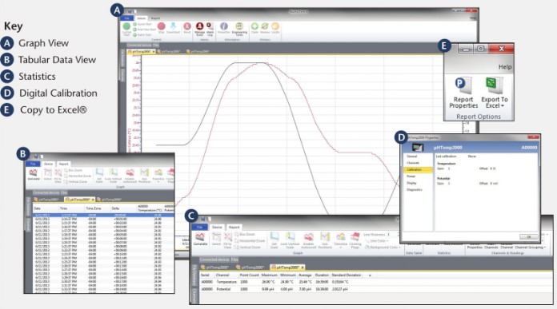Click Enable Autoscroll in the statistics window
This screenshot has height=309, width=557.
pos(308,240)
